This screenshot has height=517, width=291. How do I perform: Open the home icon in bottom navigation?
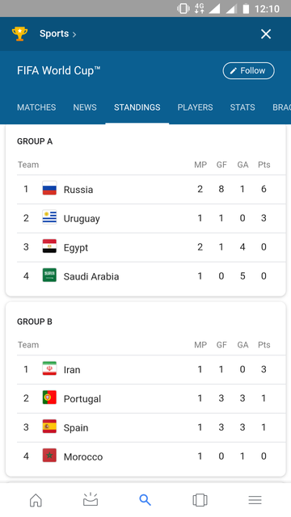[36, 500]
